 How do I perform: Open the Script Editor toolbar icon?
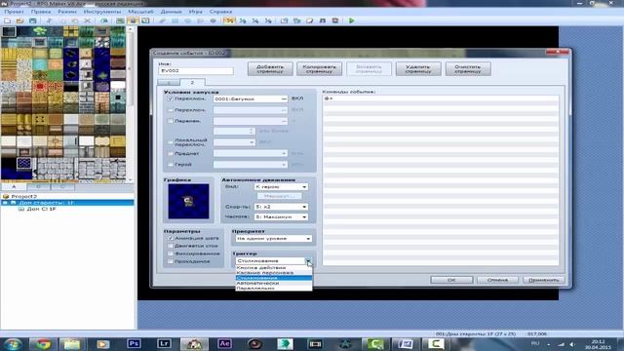pyautogui.click(x=310, y=20)
